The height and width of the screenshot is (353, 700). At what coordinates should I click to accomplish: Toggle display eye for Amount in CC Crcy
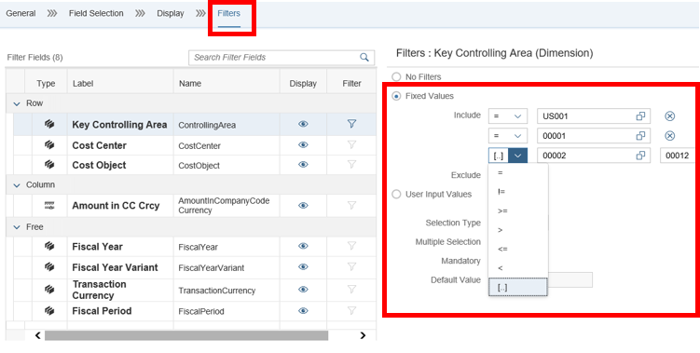tap(303, 205)
